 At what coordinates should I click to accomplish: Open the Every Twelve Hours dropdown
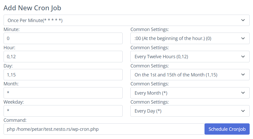click(190, 57)
